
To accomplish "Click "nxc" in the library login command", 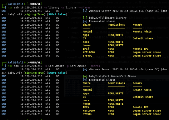I will 10,7.
